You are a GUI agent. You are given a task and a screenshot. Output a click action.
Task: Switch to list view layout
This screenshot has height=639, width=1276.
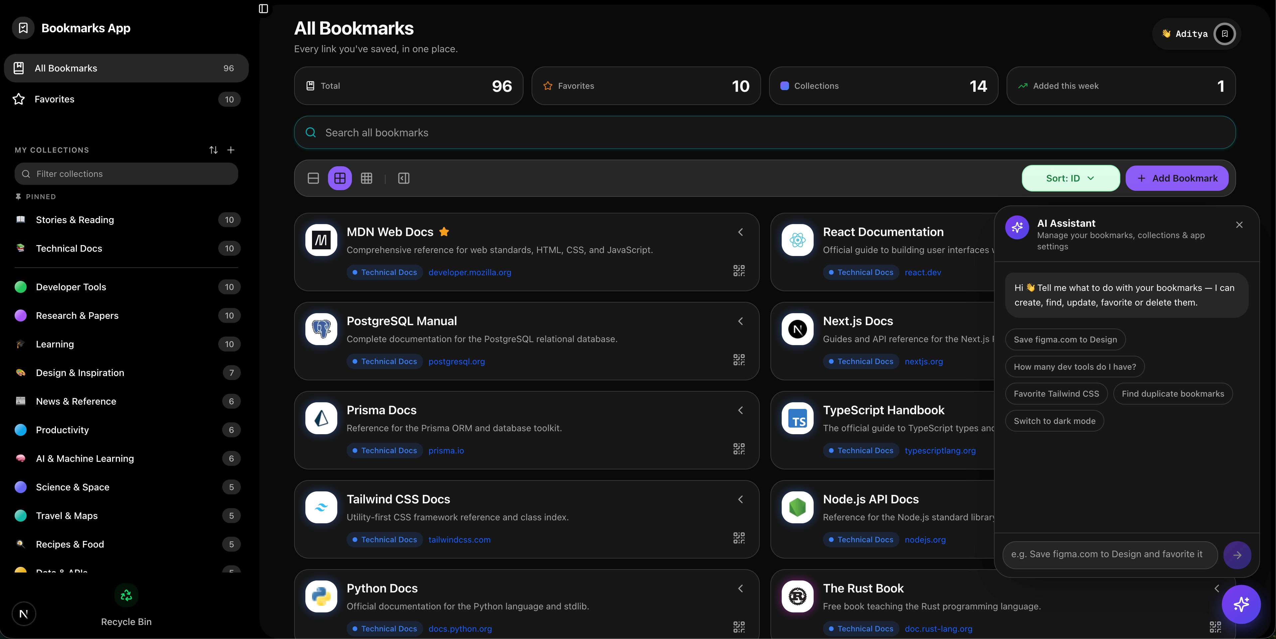pyautogui.click(x=313, y=178)
